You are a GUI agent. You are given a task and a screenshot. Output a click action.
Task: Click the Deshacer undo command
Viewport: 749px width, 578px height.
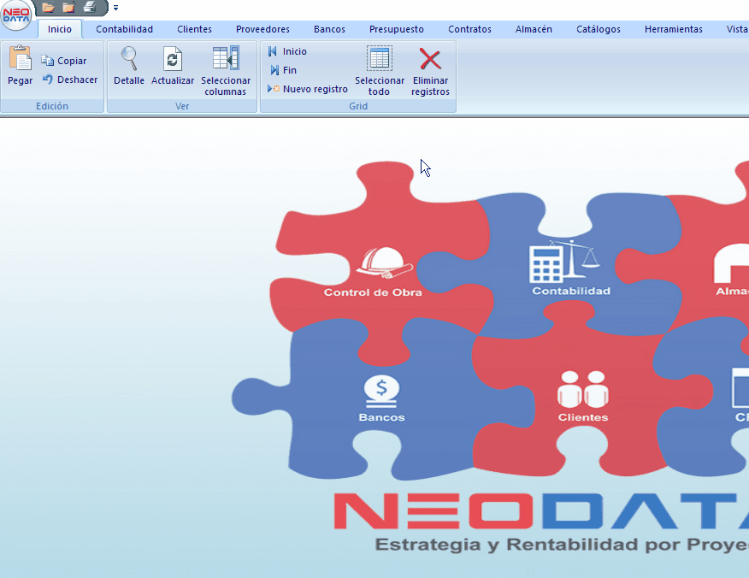coord(70,80)
